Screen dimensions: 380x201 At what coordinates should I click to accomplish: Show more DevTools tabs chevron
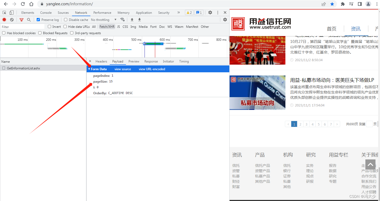(x=179, y=12)
